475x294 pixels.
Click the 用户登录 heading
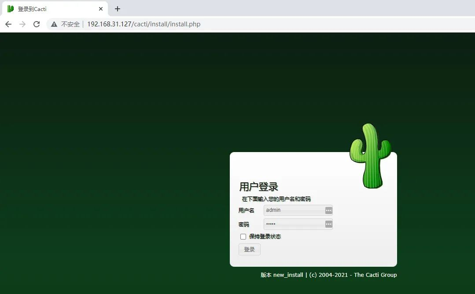click(259, 187)
